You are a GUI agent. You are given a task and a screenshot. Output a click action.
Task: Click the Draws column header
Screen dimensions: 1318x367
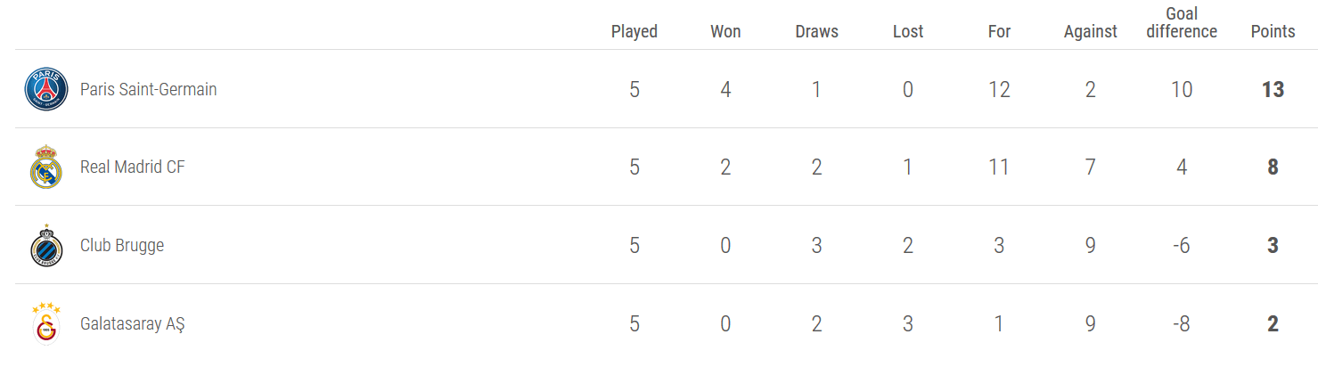tap(816, 31)
